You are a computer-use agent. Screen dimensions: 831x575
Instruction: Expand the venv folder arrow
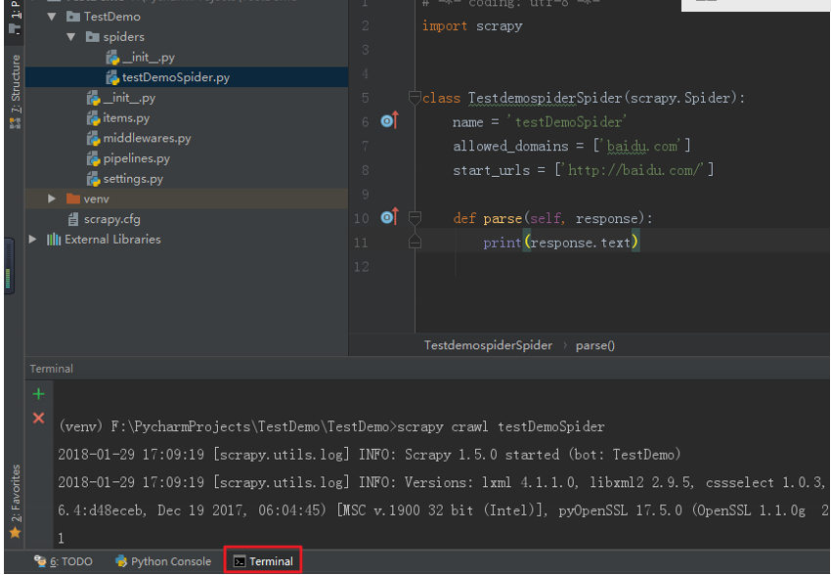52,199
